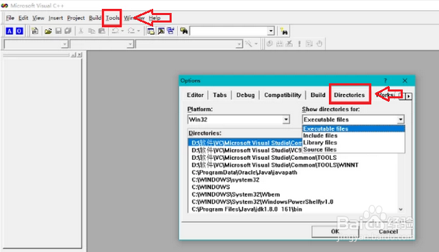The image size is (439, 252).
Task: Click the Search binoculars icon after find box
Action: [284, 31]
